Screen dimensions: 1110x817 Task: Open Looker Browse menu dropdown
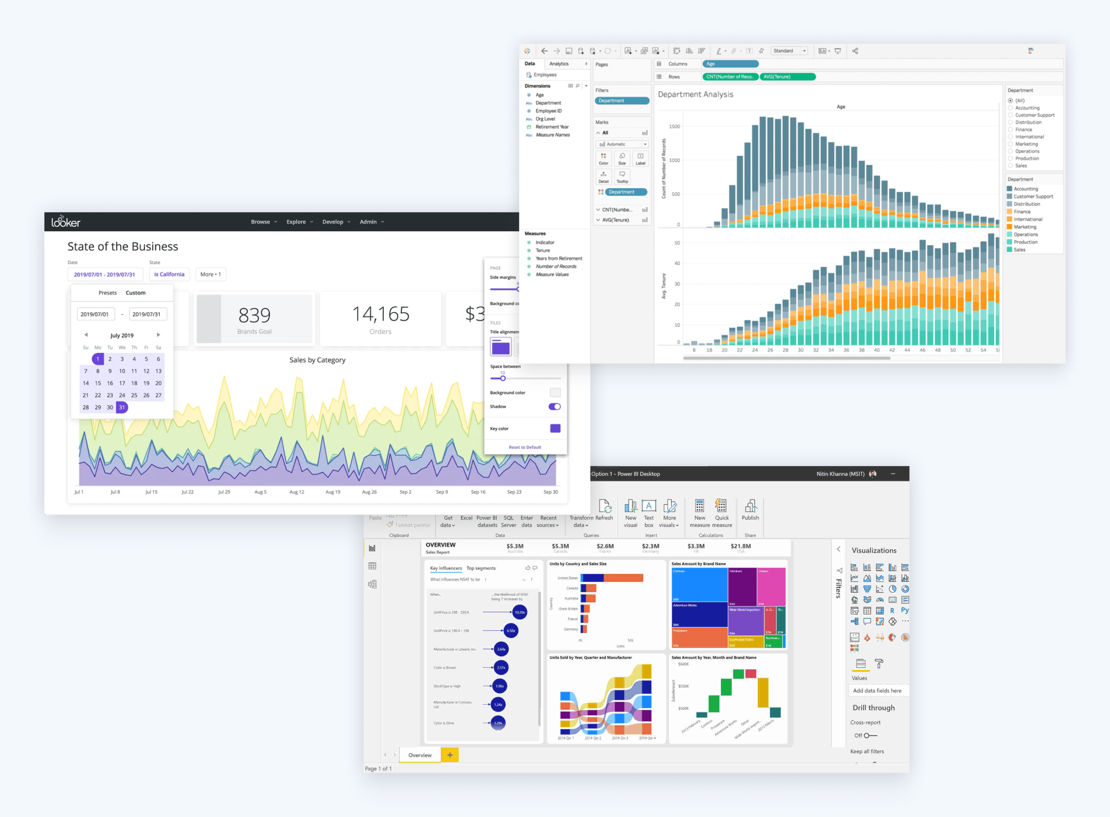coord(264,221)
